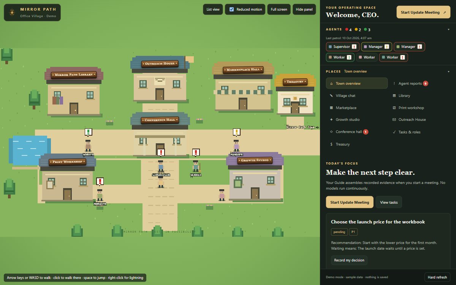Click 'Choose the launch price for the workbook'

tap(378, 222)
